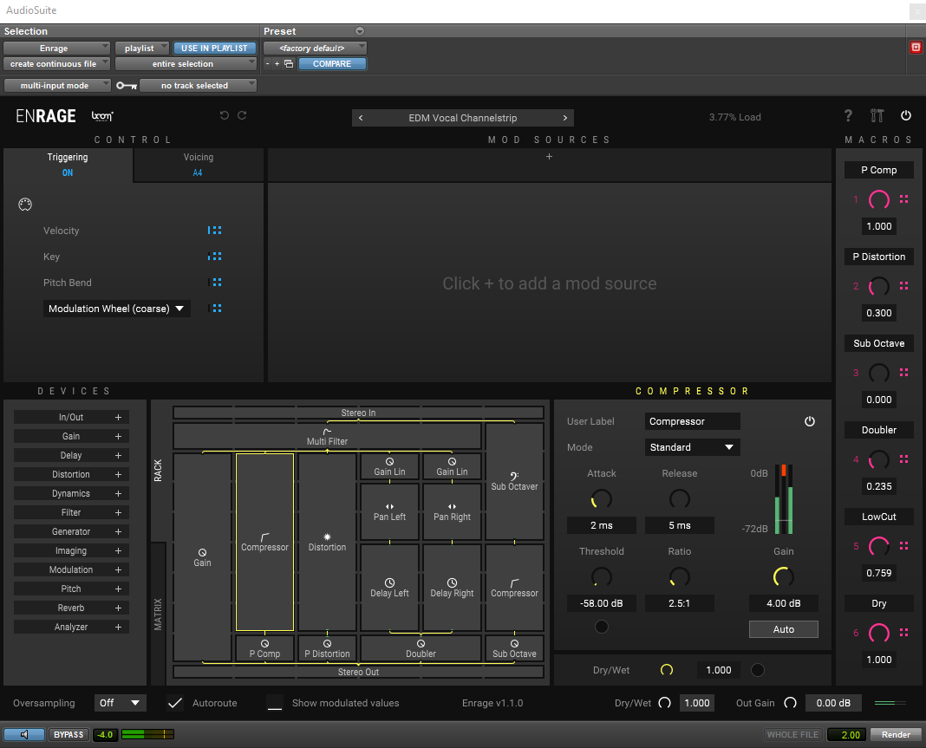
Task: Open the Enrage settings tools icon
Action: (x=877, y=116)
